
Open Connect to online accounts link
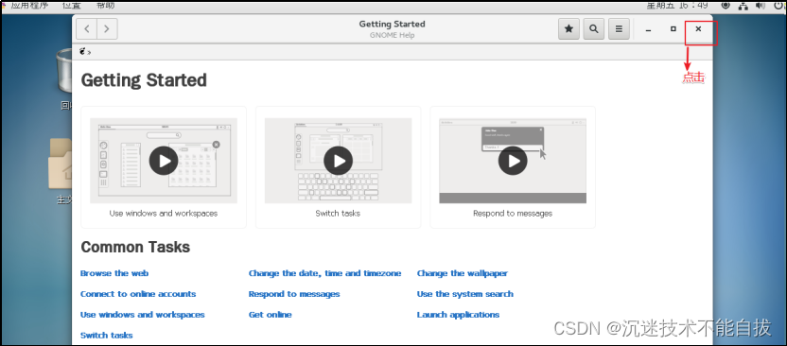(138, 294)
